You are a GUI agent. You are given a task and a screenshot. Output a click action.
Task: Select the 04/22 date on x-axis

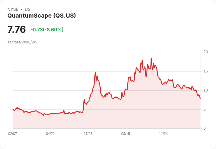pos(50,134)
